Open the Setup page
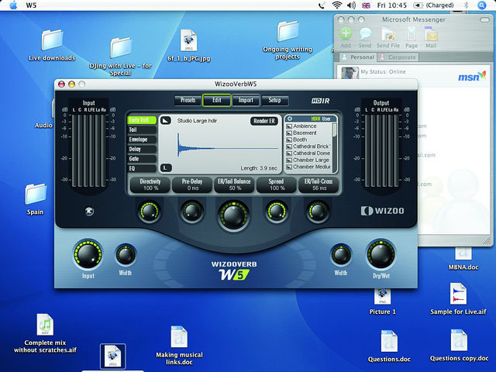Image resolution: width=496 pixels, height=372 pixels. tap(274, 101)
